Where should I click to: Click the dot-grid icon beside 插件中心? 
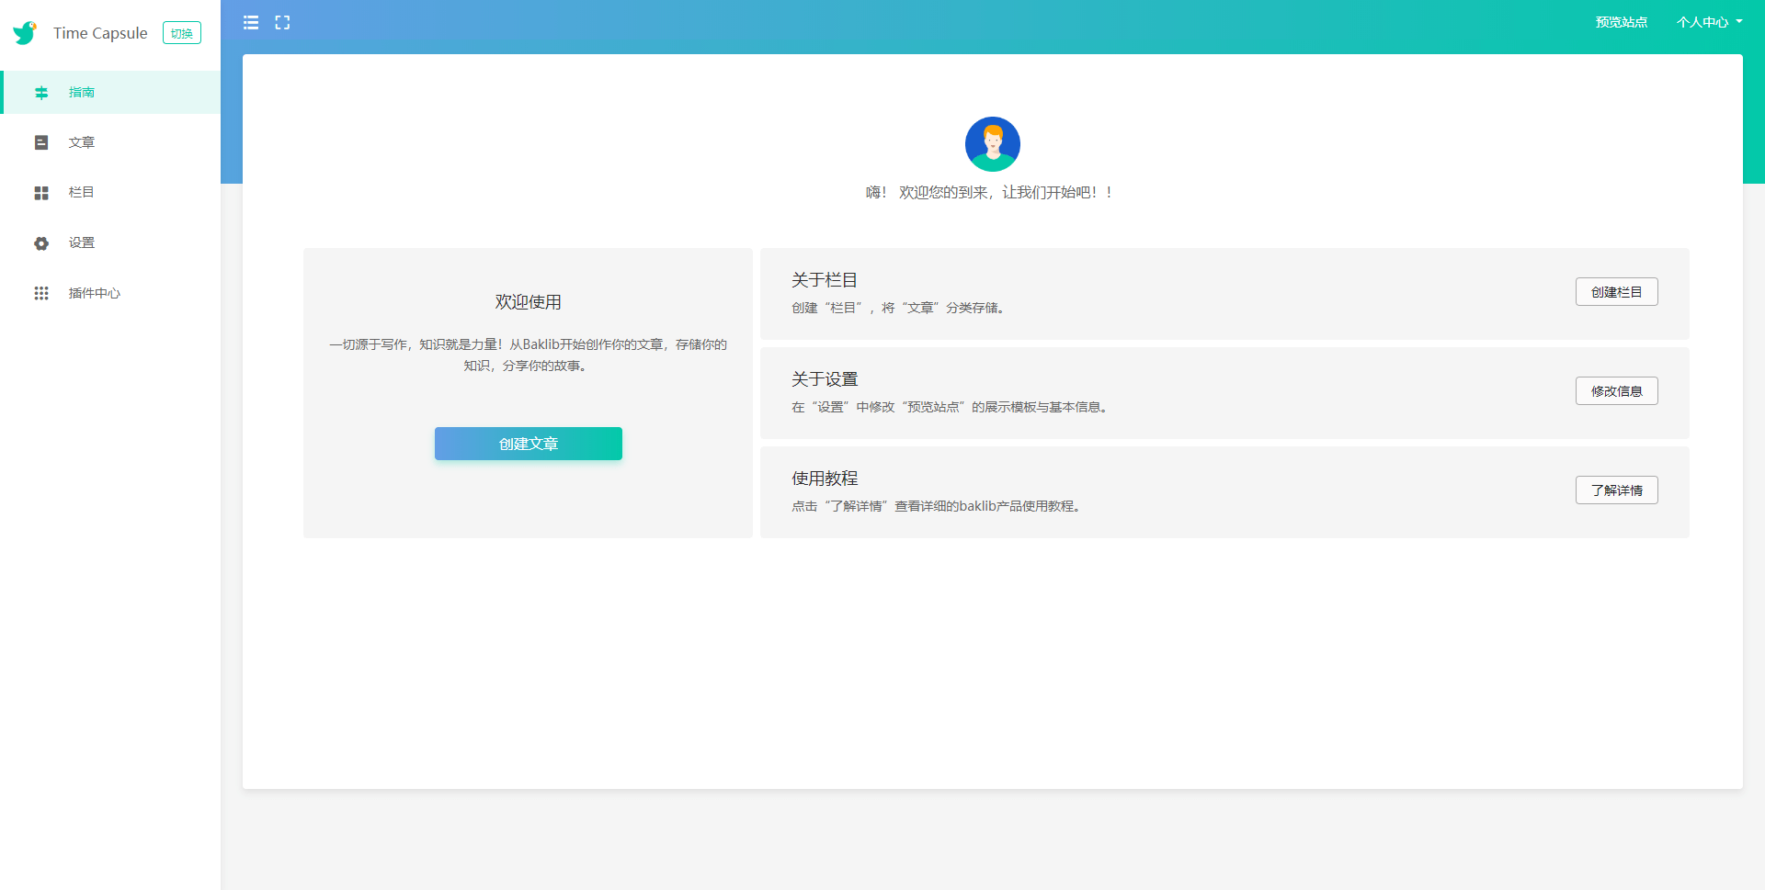[x=41, y=293]
